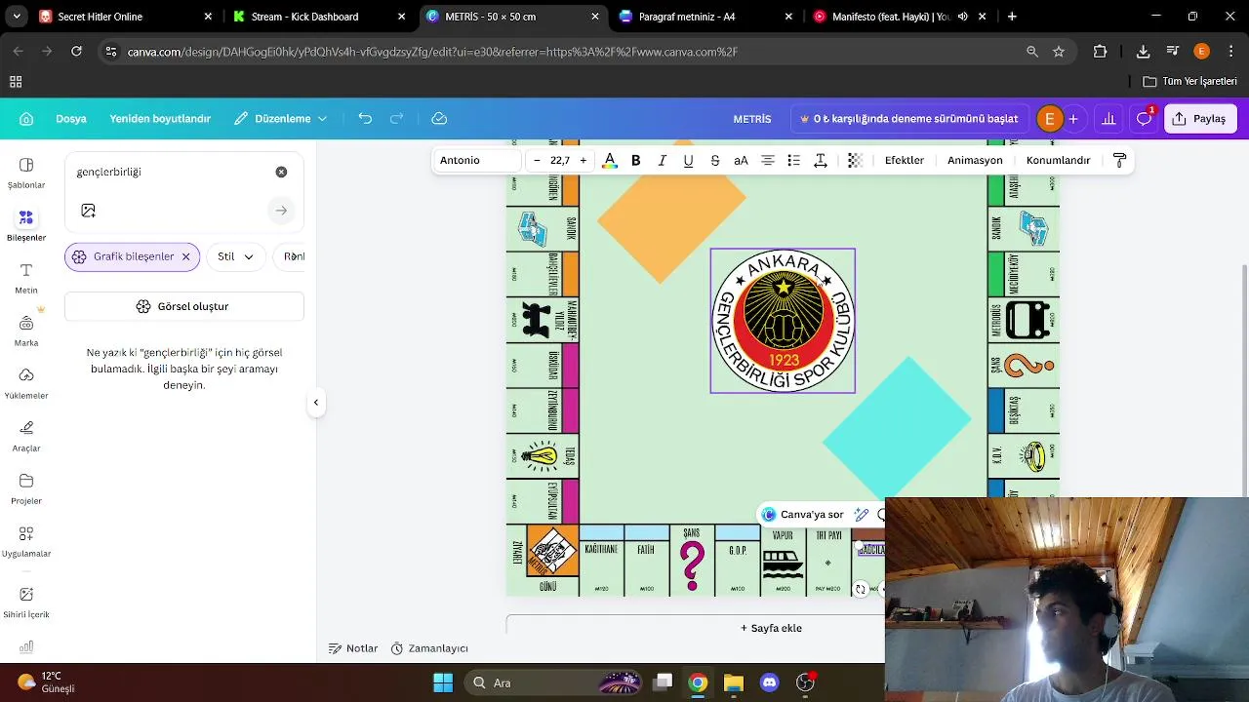This screenshot has height=702, width=1249.
Task: Open Efektler options
Action: coord(905,160)
